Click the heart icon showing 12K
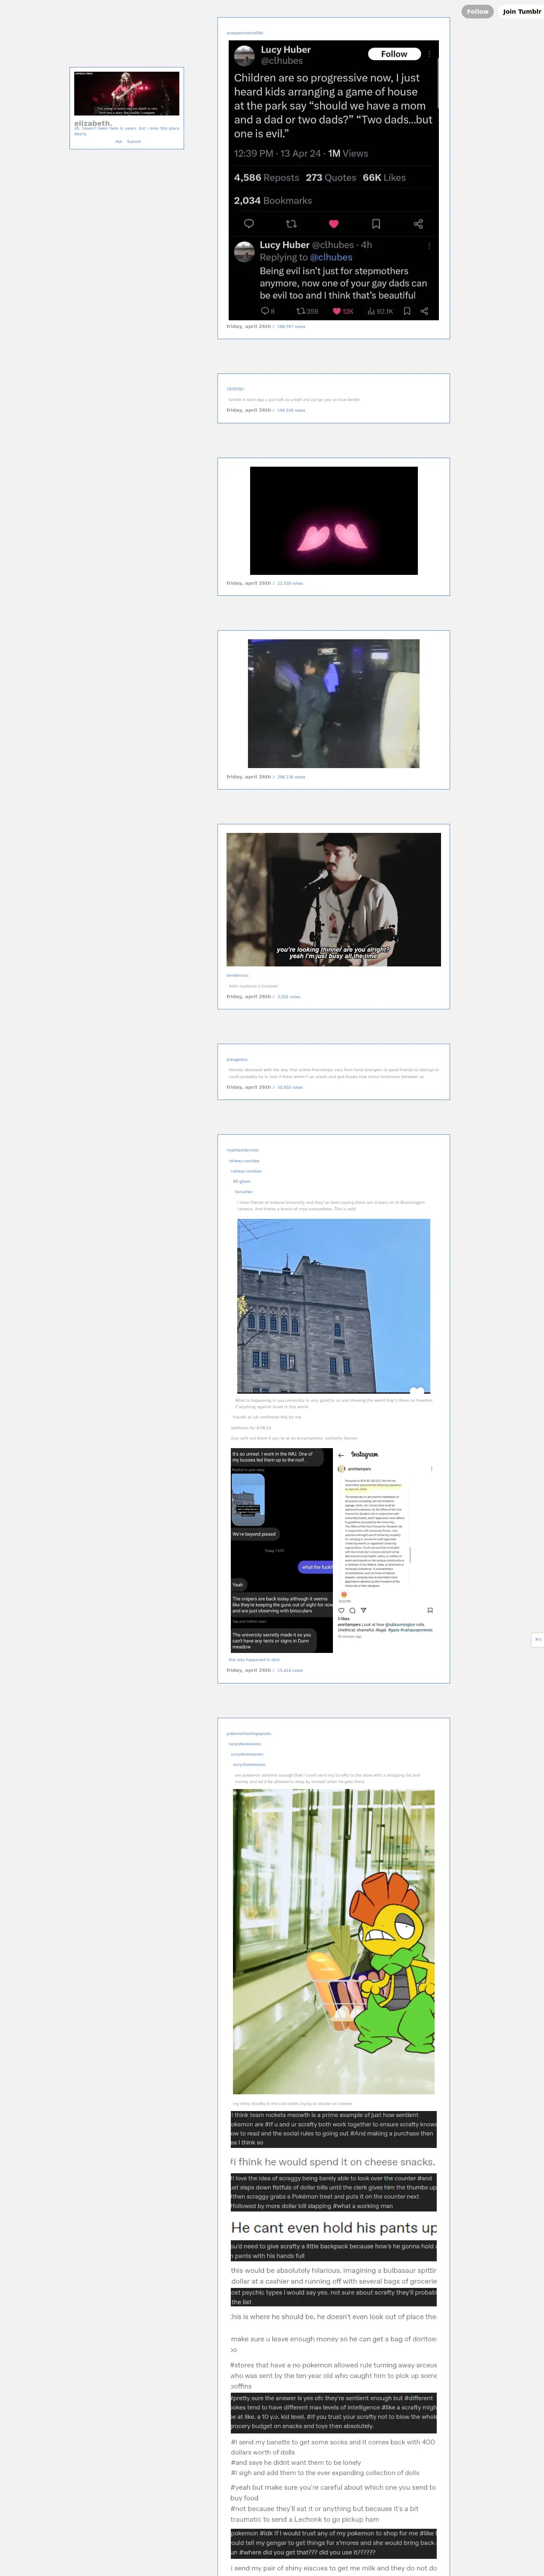 point(343,311)
